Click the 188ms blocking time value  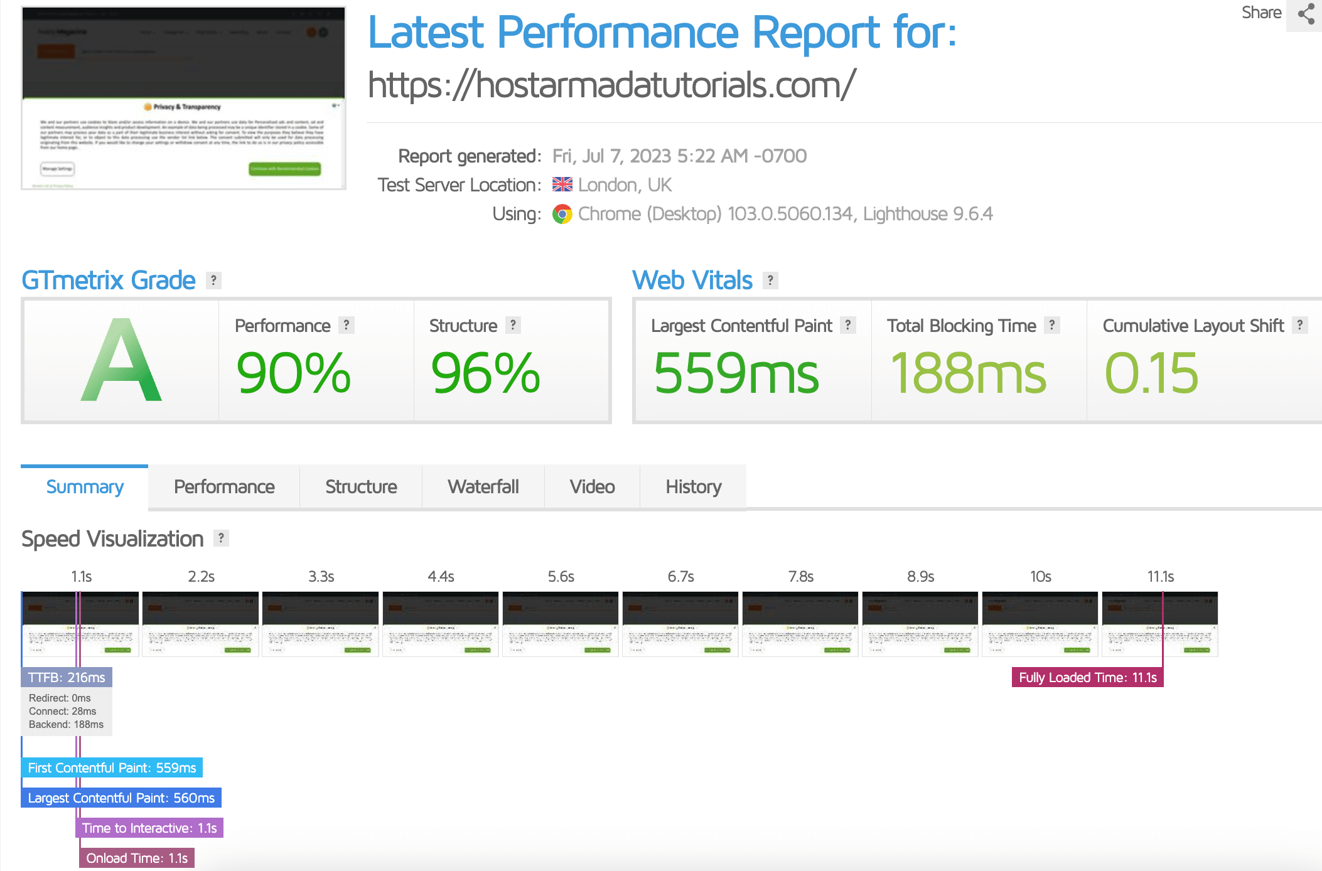(968, 373)
